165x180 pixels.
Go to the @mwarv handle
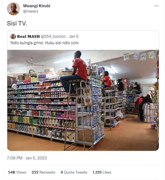tap(31, 11)
